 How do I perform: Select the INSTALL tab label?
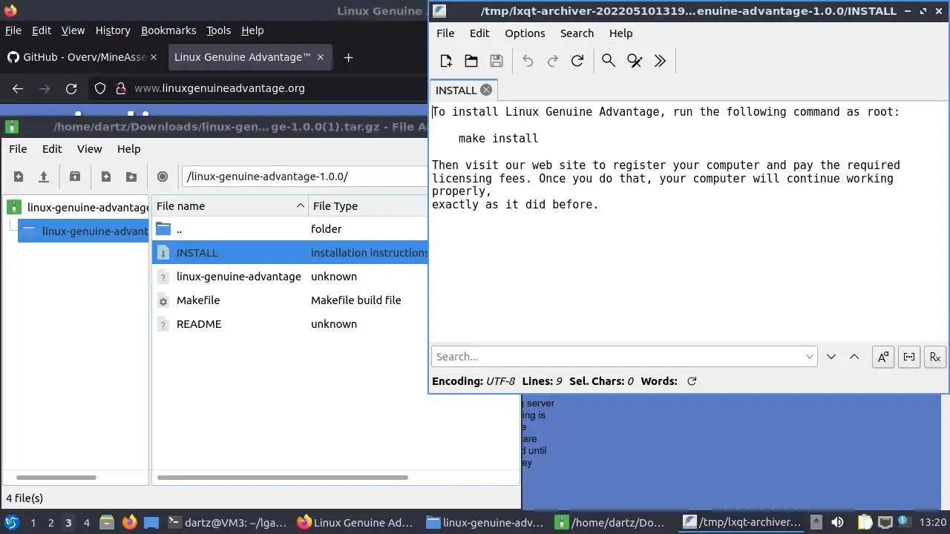(x=456, y=90)
